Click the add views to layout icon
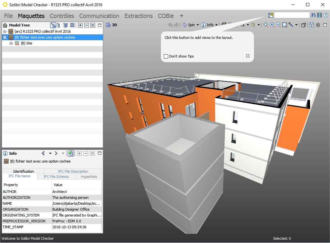This screenshot has width=330, height=243. click(270, 15)
